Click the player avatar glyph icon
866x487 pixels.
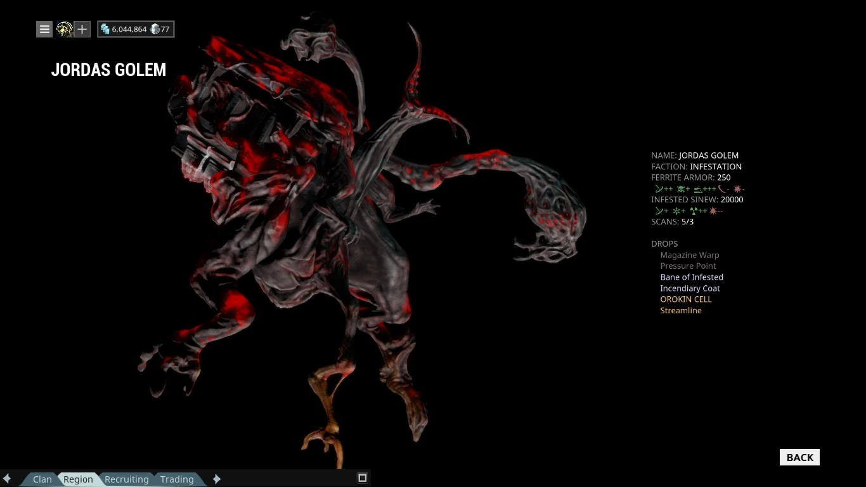[64, 29]
